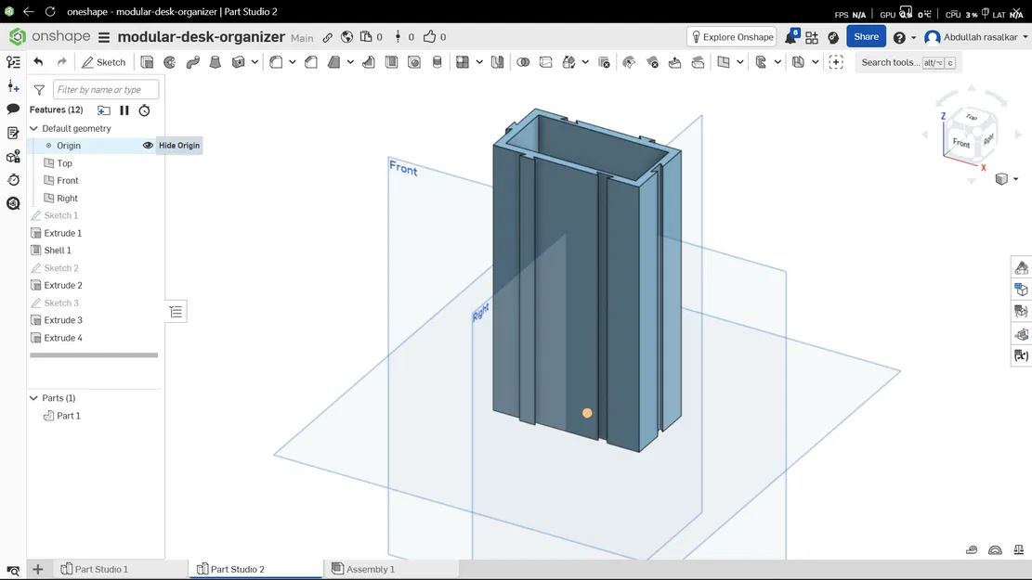Pause feature regeneration in the feature list
1032x580 pixels.
point(124,110)
